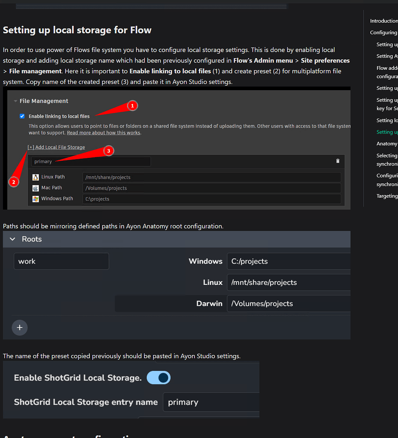Collapse the Roots section chevron
Screen dimensions: 398x438
click(x=12, y=239)
